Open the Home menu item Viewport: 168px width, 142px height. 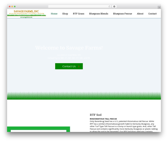(x=54, y=14)
